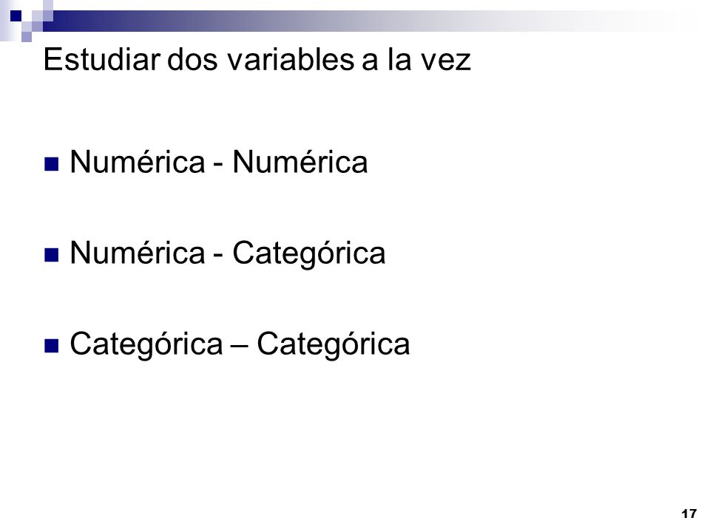Click the first Numérica in the first bullet
Screen dimensions: 710x532
[x=138, y=162]
